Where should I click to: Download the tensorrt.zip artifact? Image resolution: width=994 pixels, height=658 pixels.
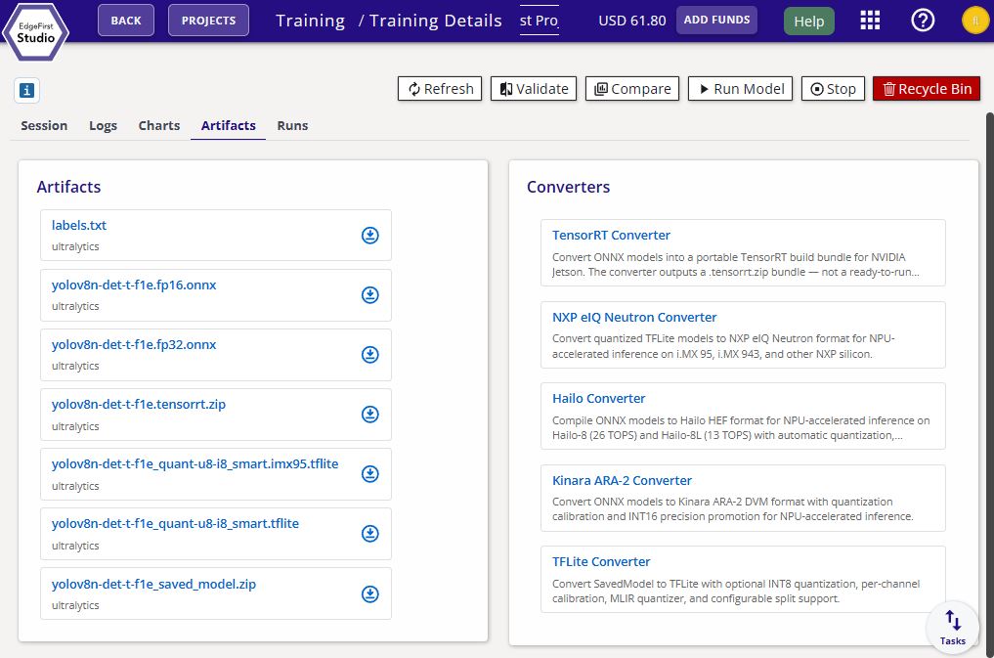point(370,414)
